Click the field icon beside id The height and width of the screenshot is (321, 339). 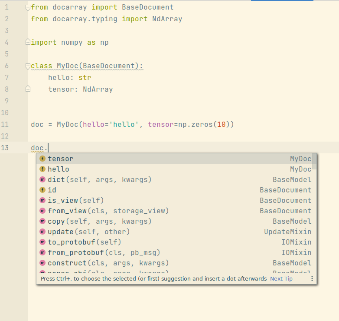(x=42, y=190)
